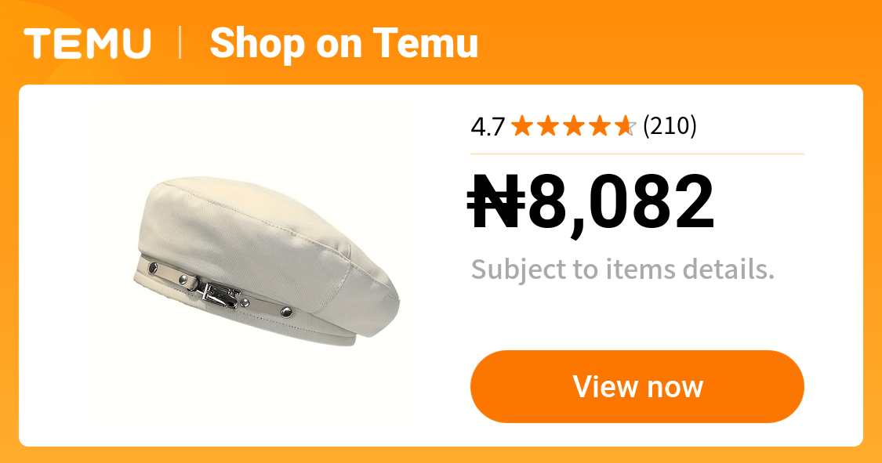Click the TEMU logo
Image resolution: width=882 pixels, height=463 pixels.
click(x=87, y=44)
